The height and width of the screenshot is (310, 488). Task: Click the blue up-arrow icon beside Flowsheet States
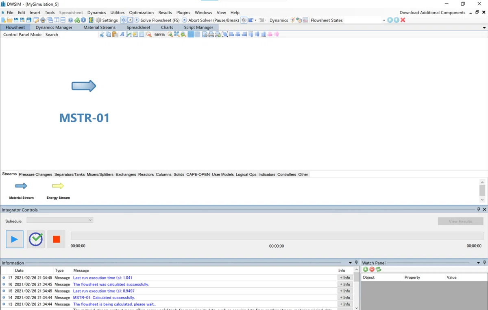point(390,20)
